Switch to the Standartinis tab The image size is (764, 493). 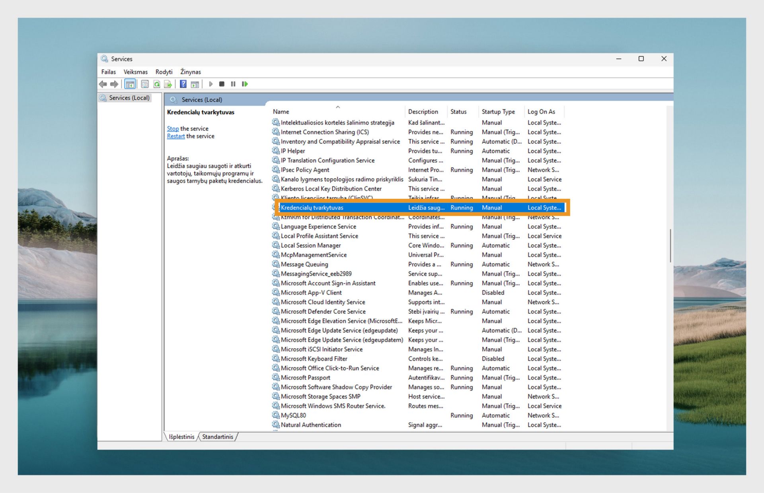[x=218, y=437]
